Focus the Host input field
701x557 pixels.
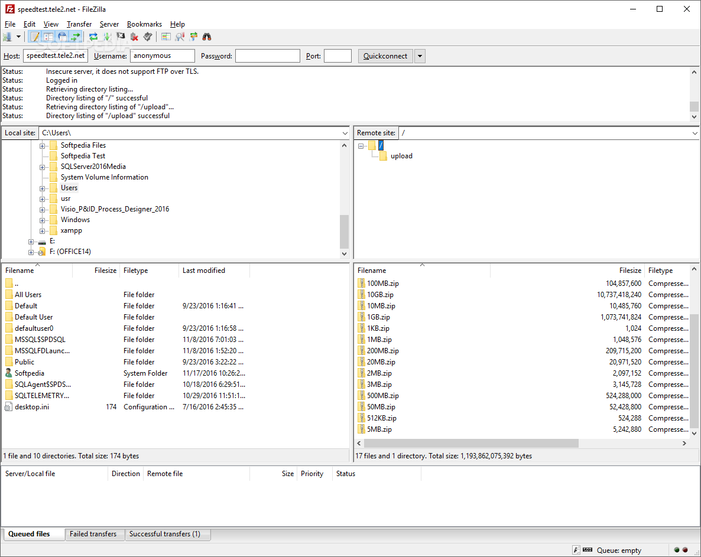click(x=56, y=56)
